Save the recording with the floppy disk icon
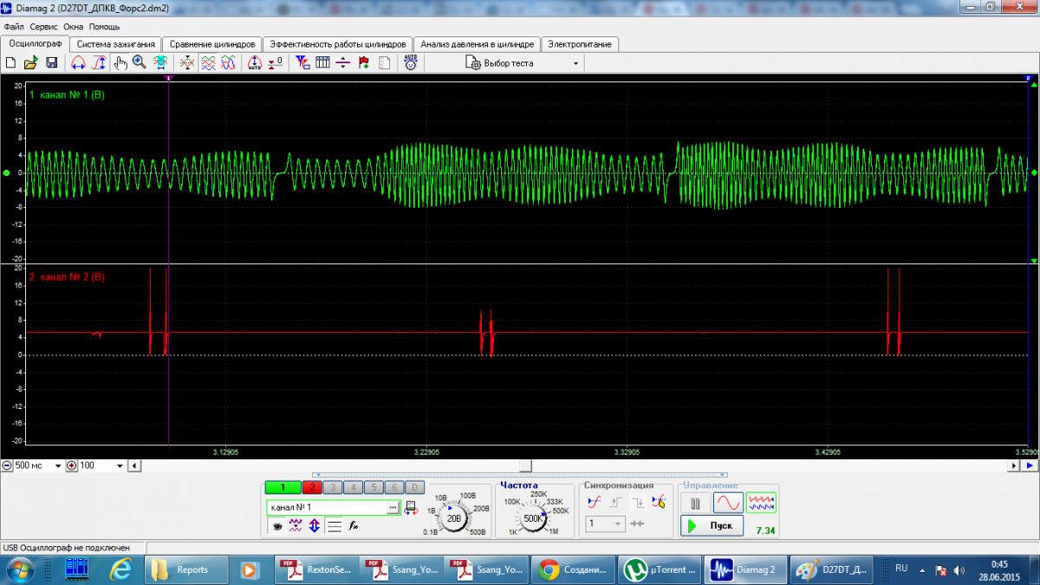Image resolution: width=1040 pixels, height=585 pixels. tap(51, 63)
